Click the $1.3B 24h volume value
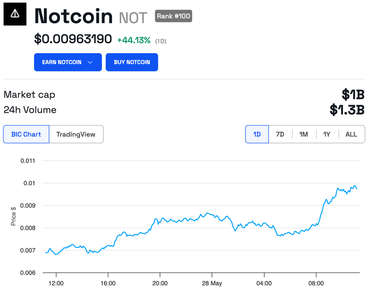The image size is (380, 297). [x=347, y=110]
